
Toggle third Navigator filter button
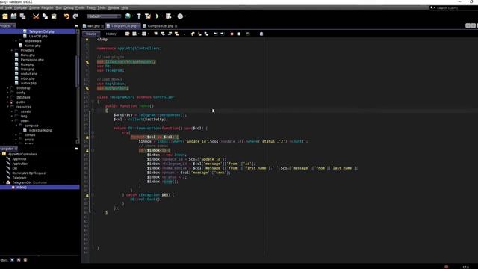pyautogui.click(x=25, y=260)
